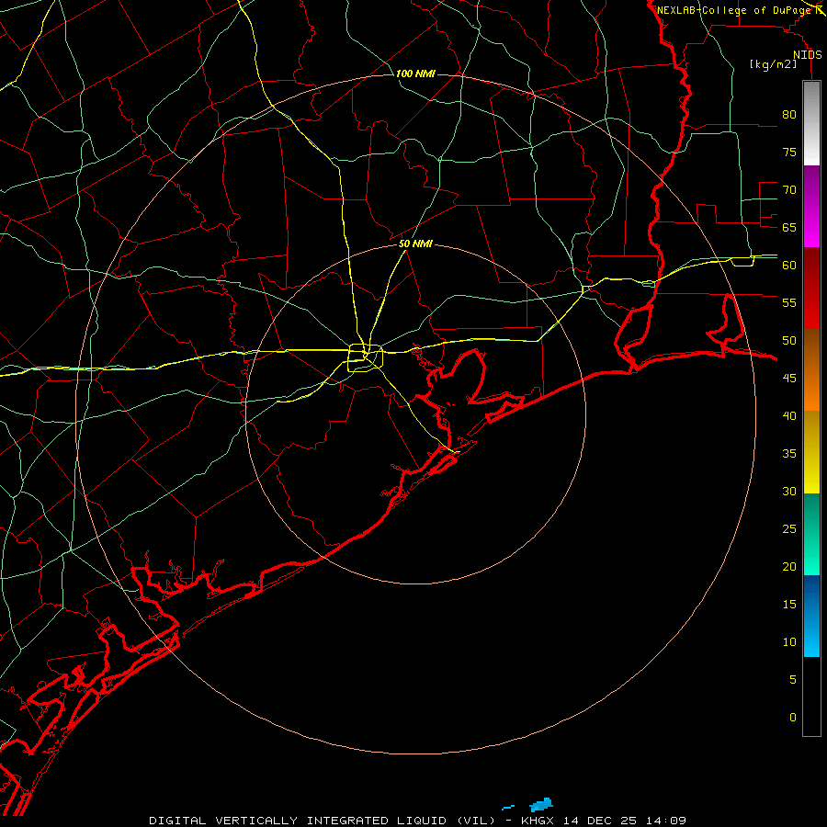
Task: Pick the purple-magenta segment of the color bar
Action: point(811,206)
